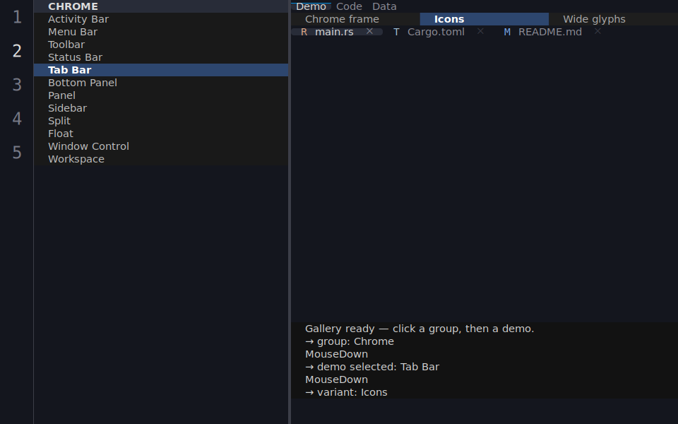Viewport: 678px width, 424px height.
Task: Select the Wide glyphs variant
Action: [x=613, y=19]
